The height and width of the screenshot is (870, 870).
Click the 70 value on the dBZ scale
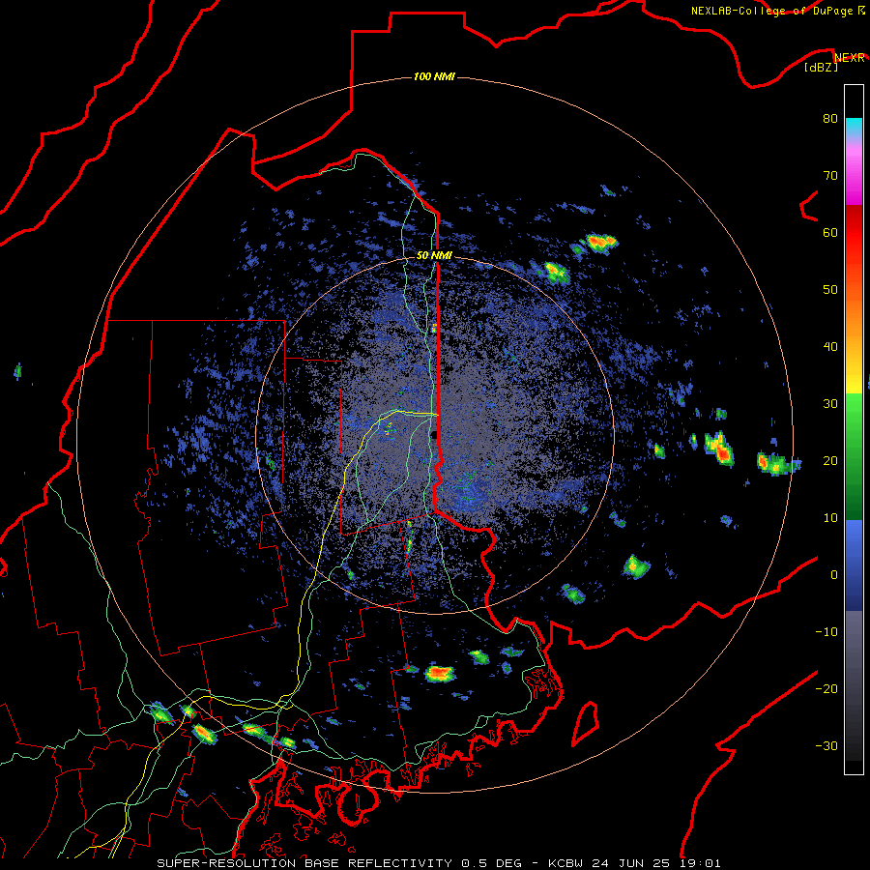click(x=830, y=175)
